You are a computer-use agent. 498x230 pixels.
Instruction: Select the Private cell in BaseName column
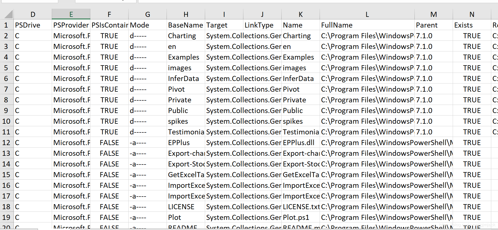[x=186, y=100]
